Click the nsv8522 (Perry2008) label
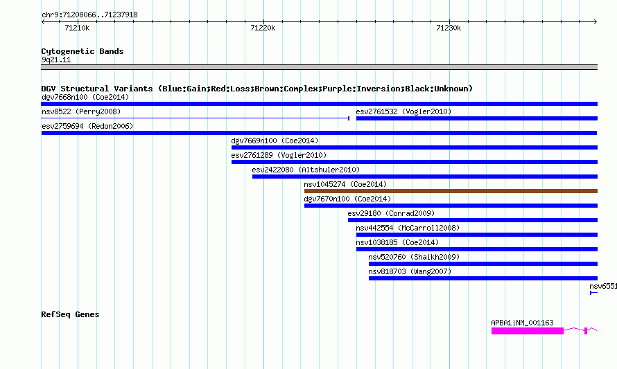Screen dimensions: 617x369 (81, 111)
